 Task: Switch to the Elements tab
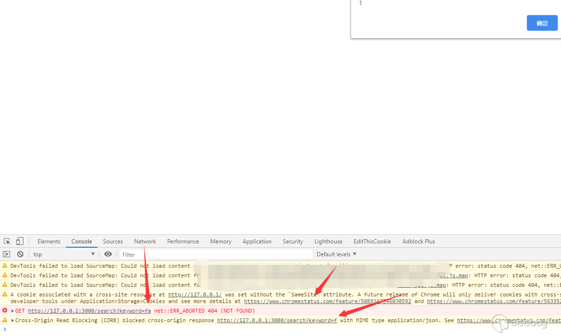coord(49,241)
